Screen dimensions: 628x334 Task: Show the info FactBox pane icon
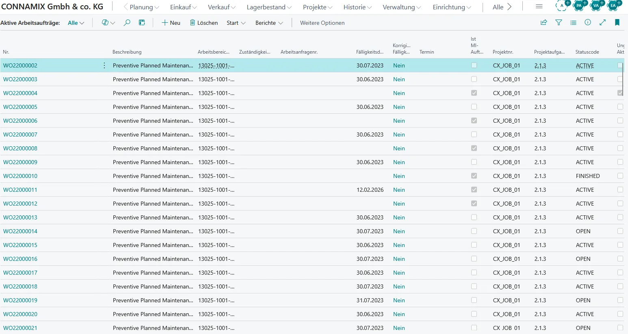click(588, 23)
